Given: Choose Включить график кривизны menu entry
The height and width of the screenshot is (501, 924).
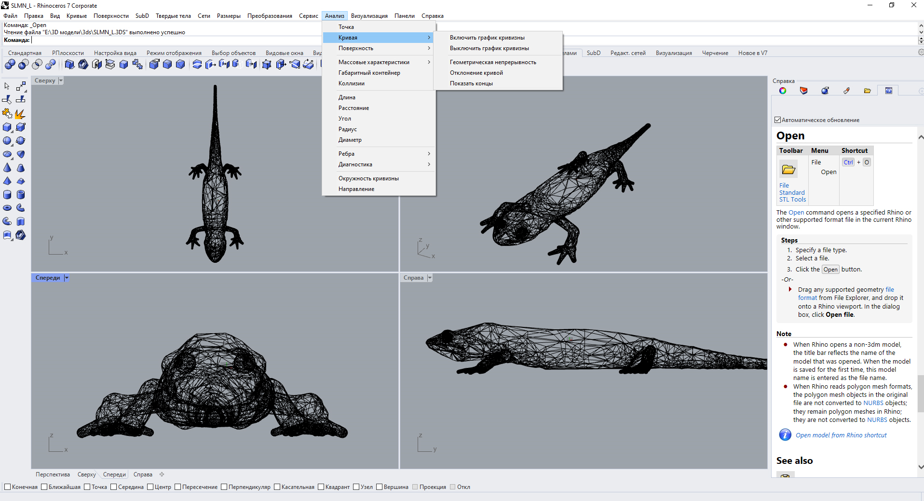Looking at the screenshot, I should [x=487, y=38].
